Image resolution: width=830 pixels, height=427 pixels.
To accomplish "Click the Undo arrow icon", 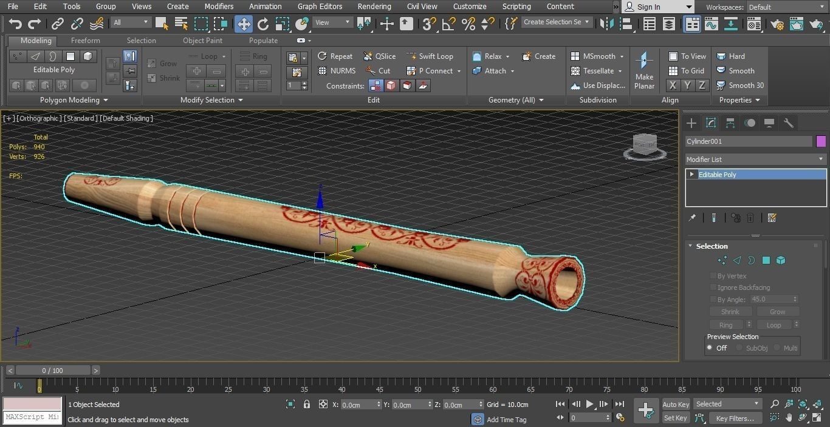I will point(15,24).
